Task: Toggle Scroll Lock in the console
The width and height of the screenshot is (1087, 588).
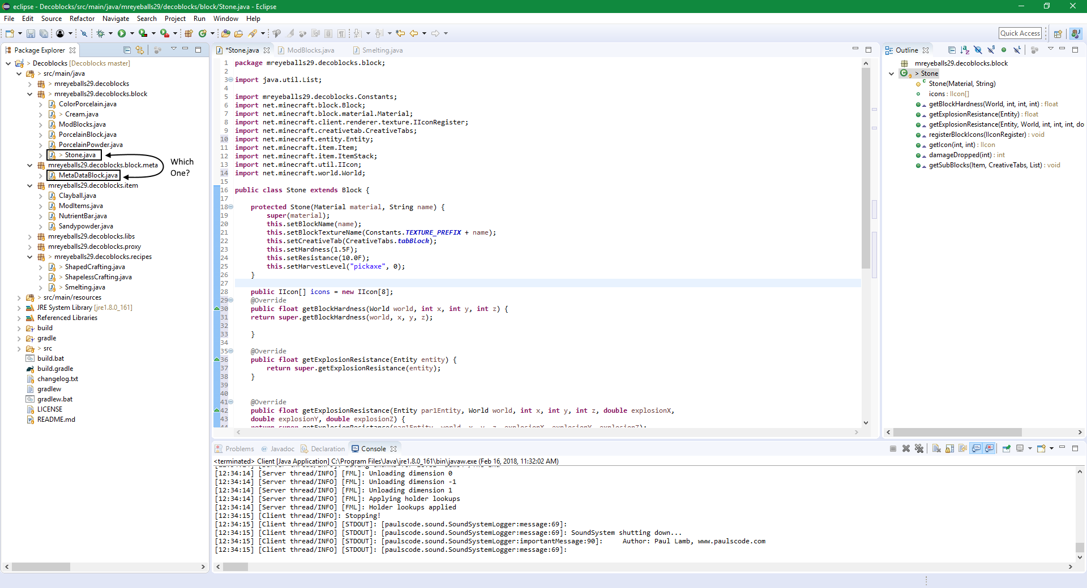Action: (x=949, y=449)
